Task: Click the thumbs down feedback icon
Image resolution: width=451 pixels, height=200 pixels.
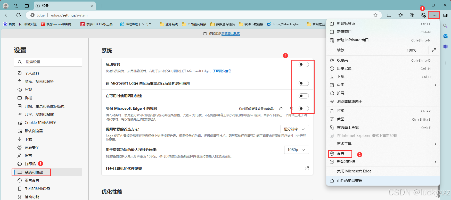Action: (292, 109)
